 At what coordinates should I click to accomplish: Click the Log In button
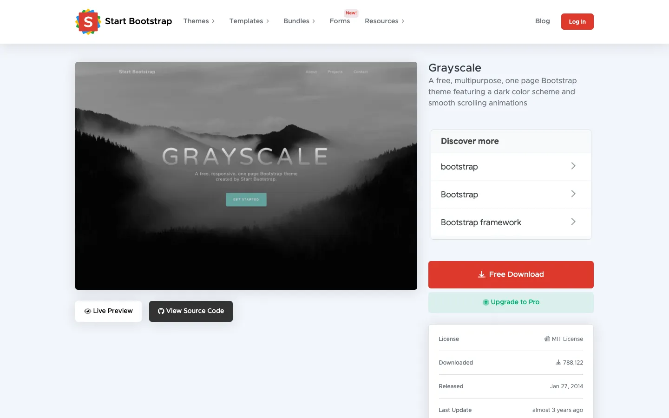click(577, 22)
